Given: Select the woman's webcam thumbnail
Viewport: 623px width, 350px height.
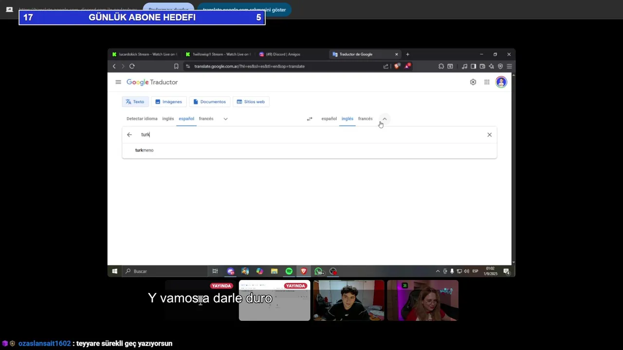Looking at the screenshot, I should point(422,300).
